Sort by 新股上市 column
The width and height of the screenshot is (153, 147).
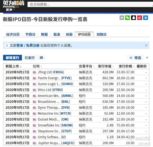coord(13,66)
